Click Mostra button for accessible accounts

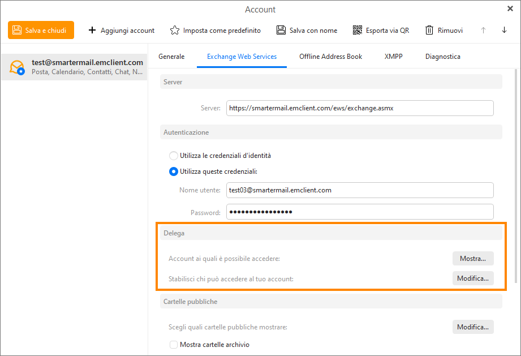point(472,259)
